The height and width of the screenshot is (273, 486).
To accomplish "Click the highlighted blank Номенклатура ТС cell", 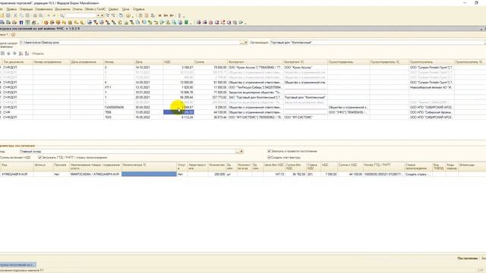I will [x=149, y=174].
